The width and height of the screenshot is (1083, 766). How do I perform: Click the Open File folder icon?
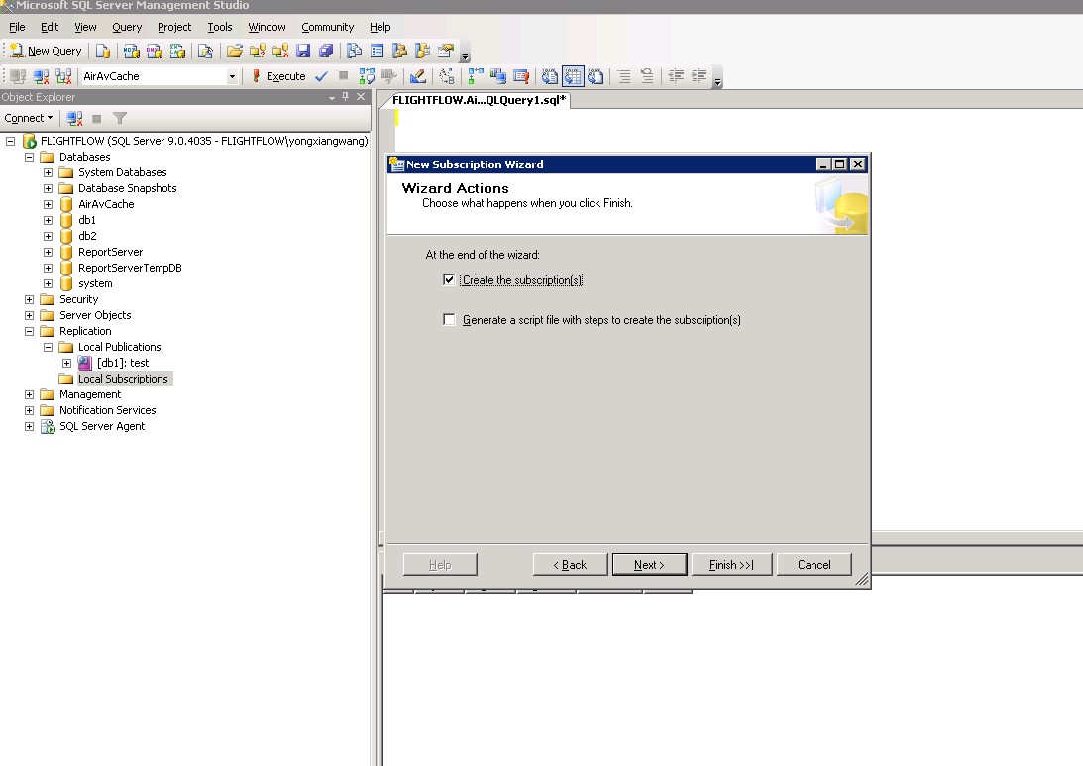(235, 51)
